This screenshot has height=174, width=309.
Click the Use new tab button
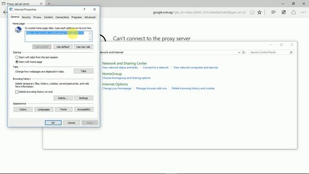pos(83,47)
